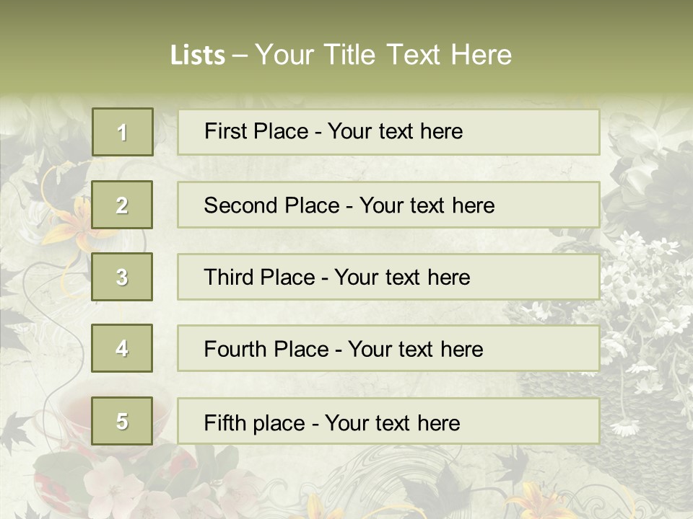Click the slide title text
693x519 pixels.
coord(341,55)
